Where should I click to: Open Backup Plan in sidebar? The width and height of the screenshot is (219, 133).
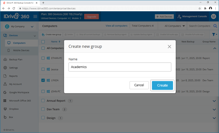[x=16, y=59]
